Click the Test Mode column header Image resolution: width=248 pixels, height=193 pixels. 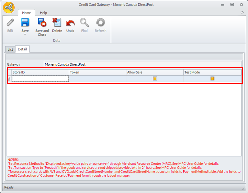(212, 72)
